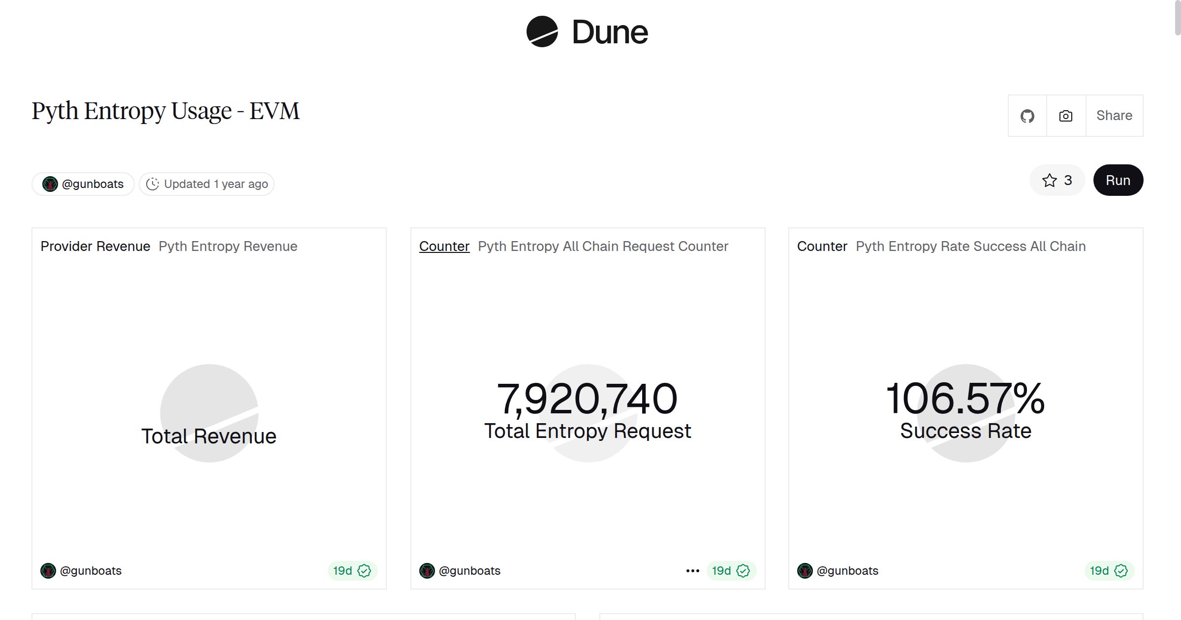Open three-dots menu on Request Counter card

692,571
